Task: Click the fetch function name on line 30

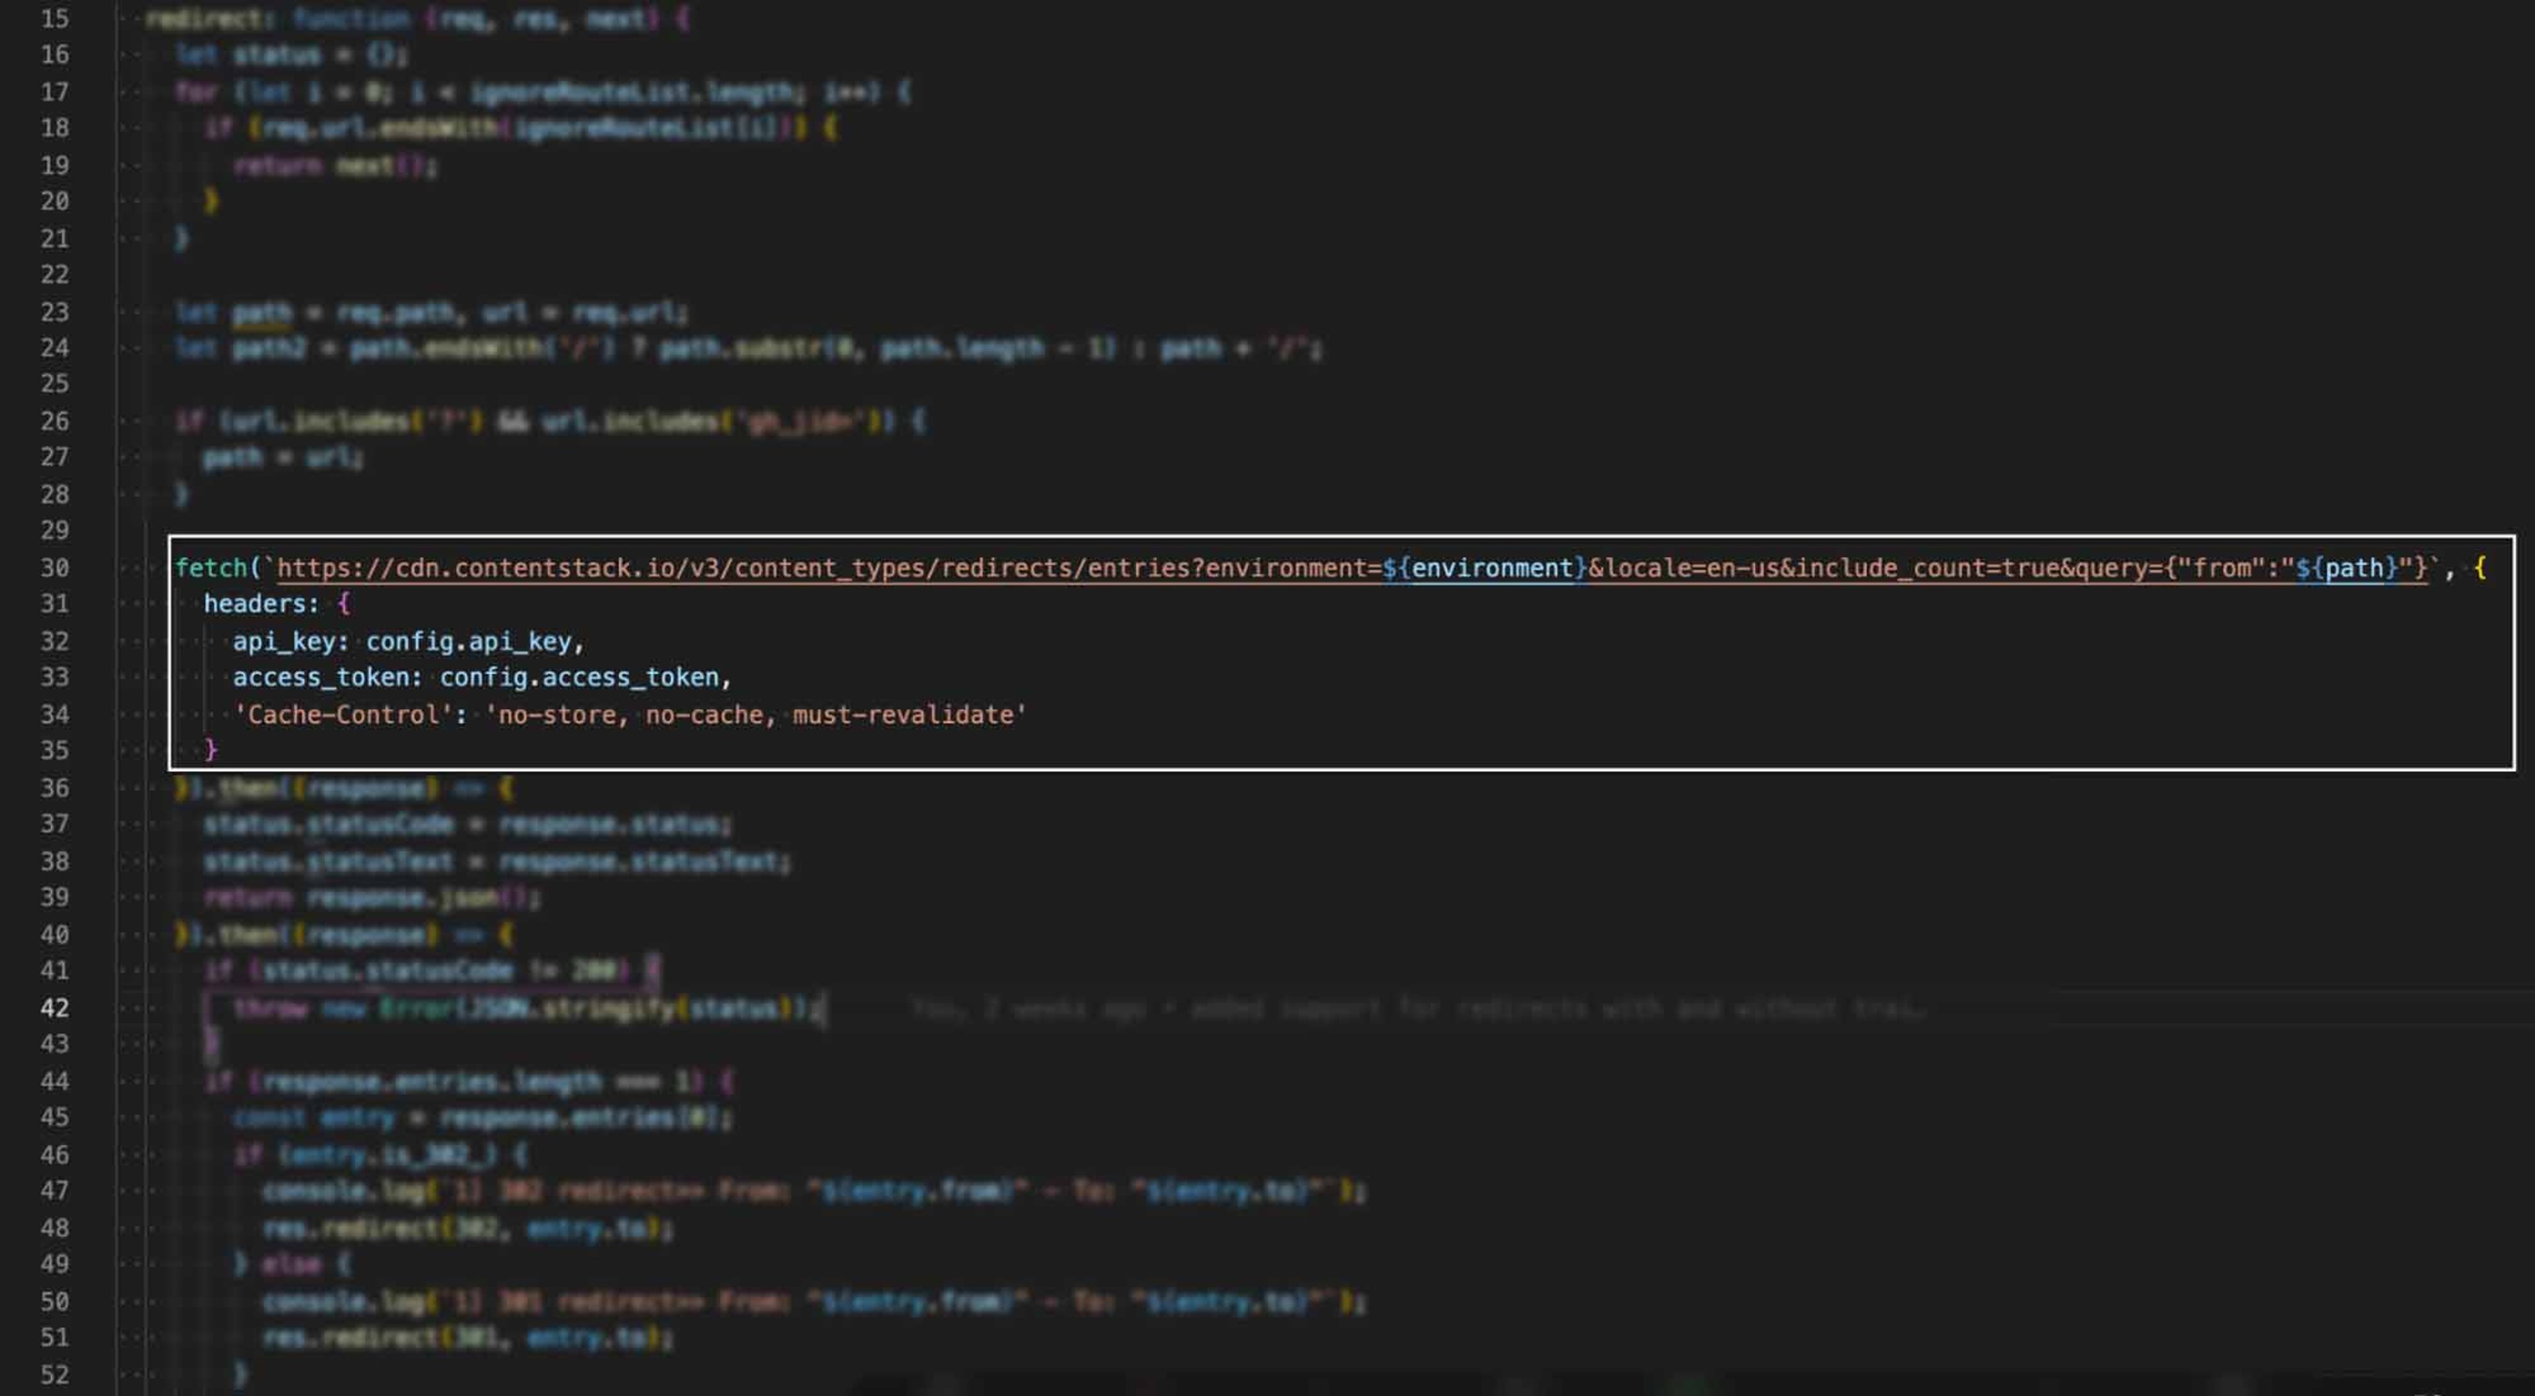Action: tap(211, 567)
